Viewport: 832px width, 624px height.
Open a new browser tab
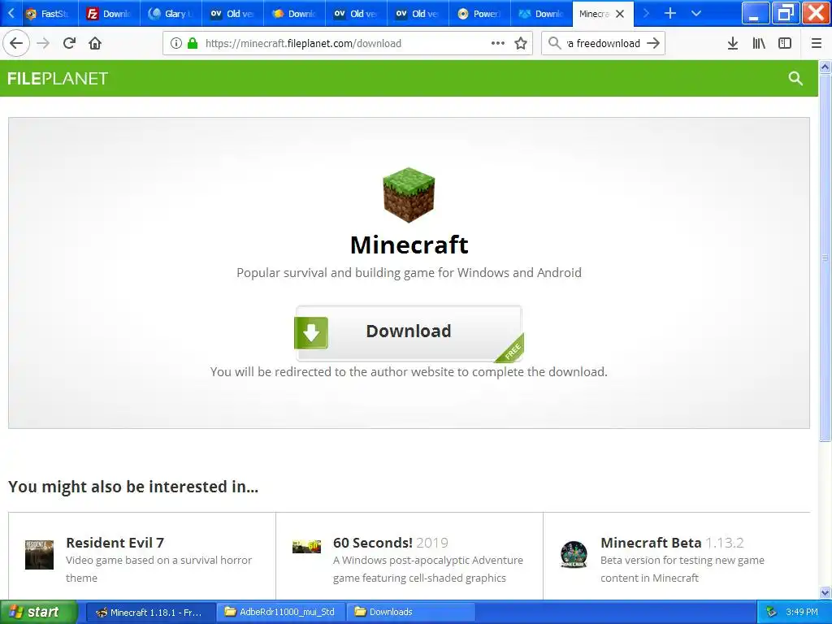670,13
